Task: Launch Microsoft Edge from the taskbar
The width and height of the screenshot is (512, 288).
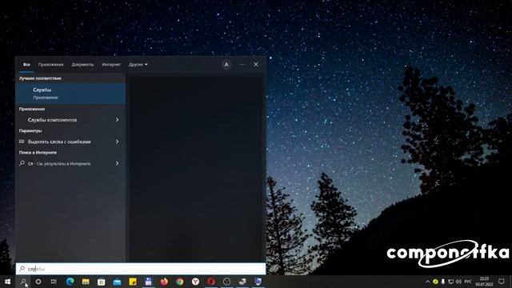Action: coord(70,282)
